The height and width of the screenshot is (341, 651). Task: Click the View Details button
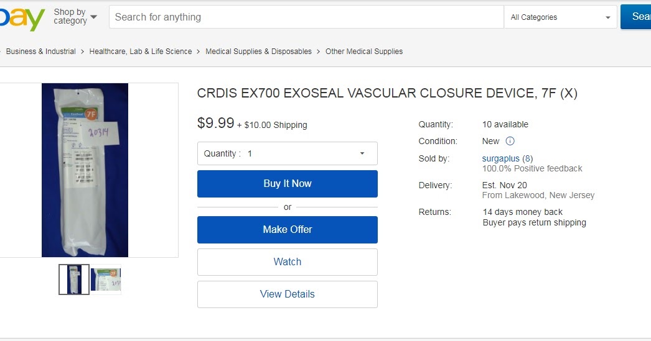click(x=287, y=294)
